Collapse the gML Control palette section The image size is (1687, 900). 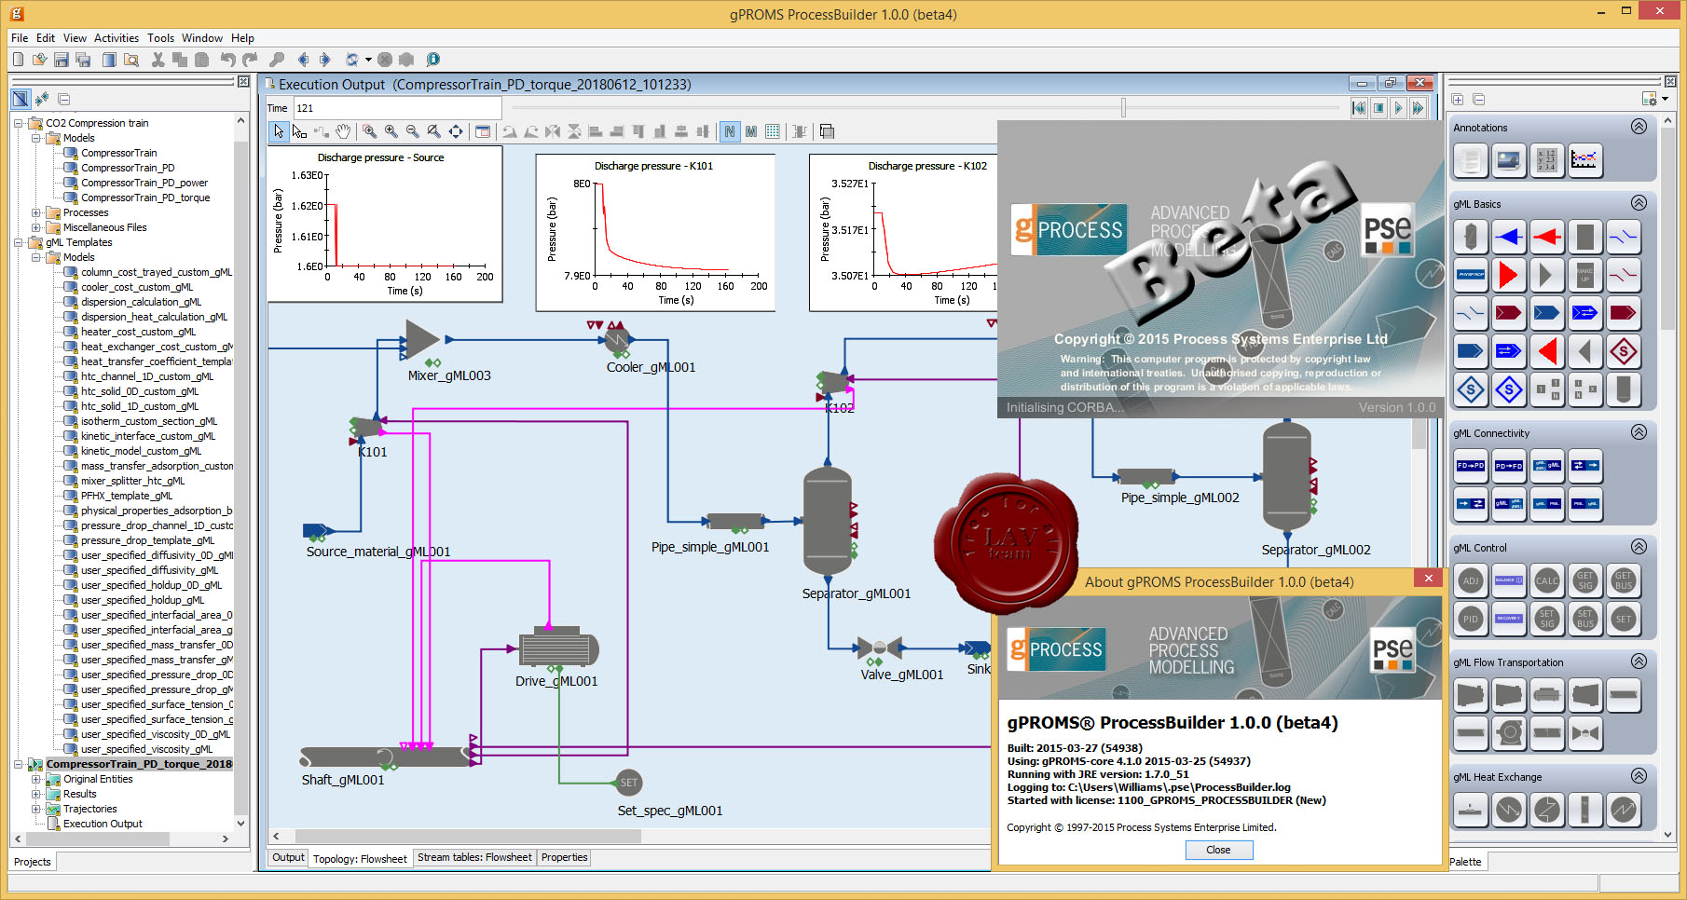click(1639, 547)
